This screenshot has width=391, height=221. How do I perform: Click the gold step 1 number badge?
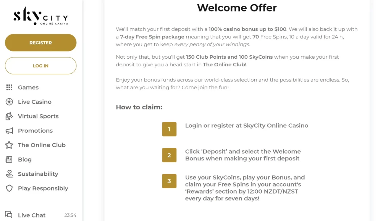coord(169,129)
